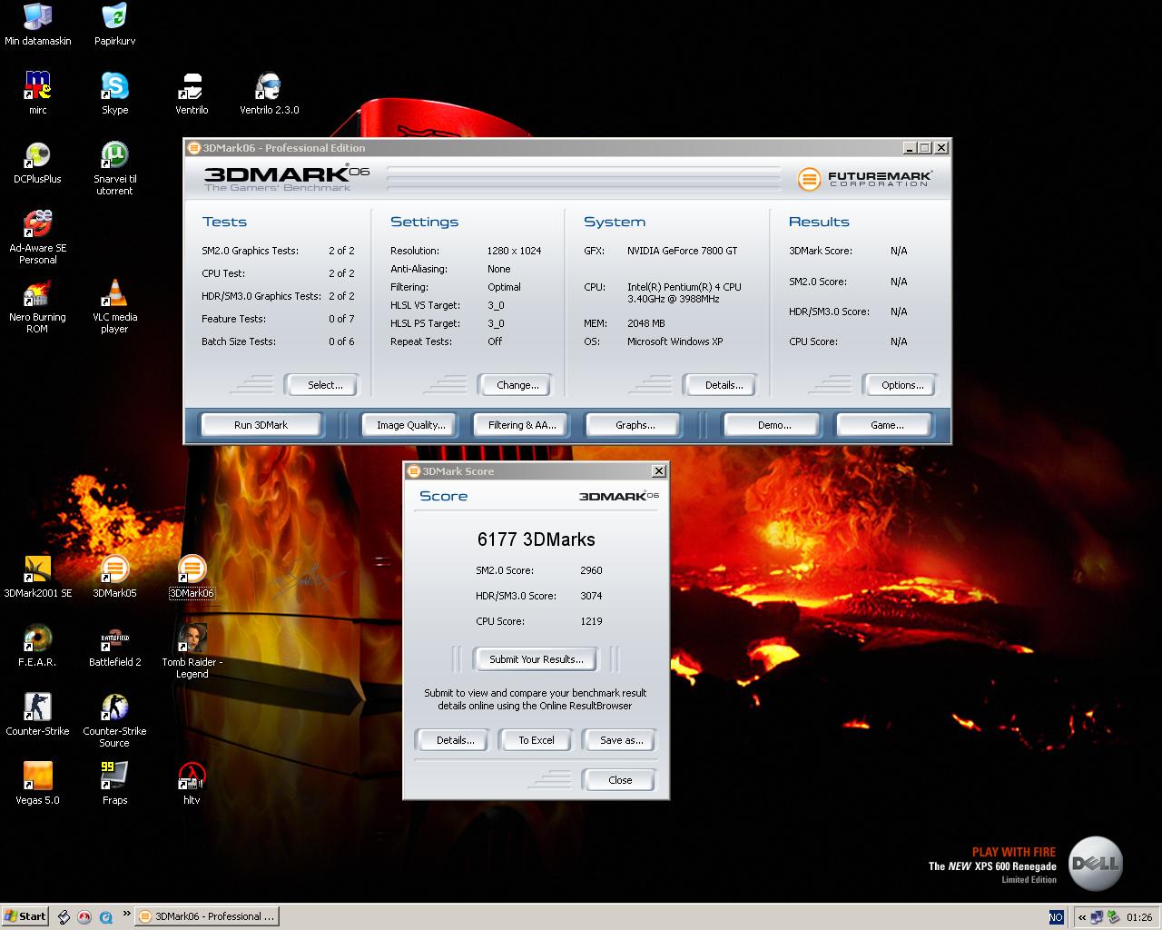Expand the quick launch overflow chevron
This screenshot has width=1162, height=930.
[126, 915]
